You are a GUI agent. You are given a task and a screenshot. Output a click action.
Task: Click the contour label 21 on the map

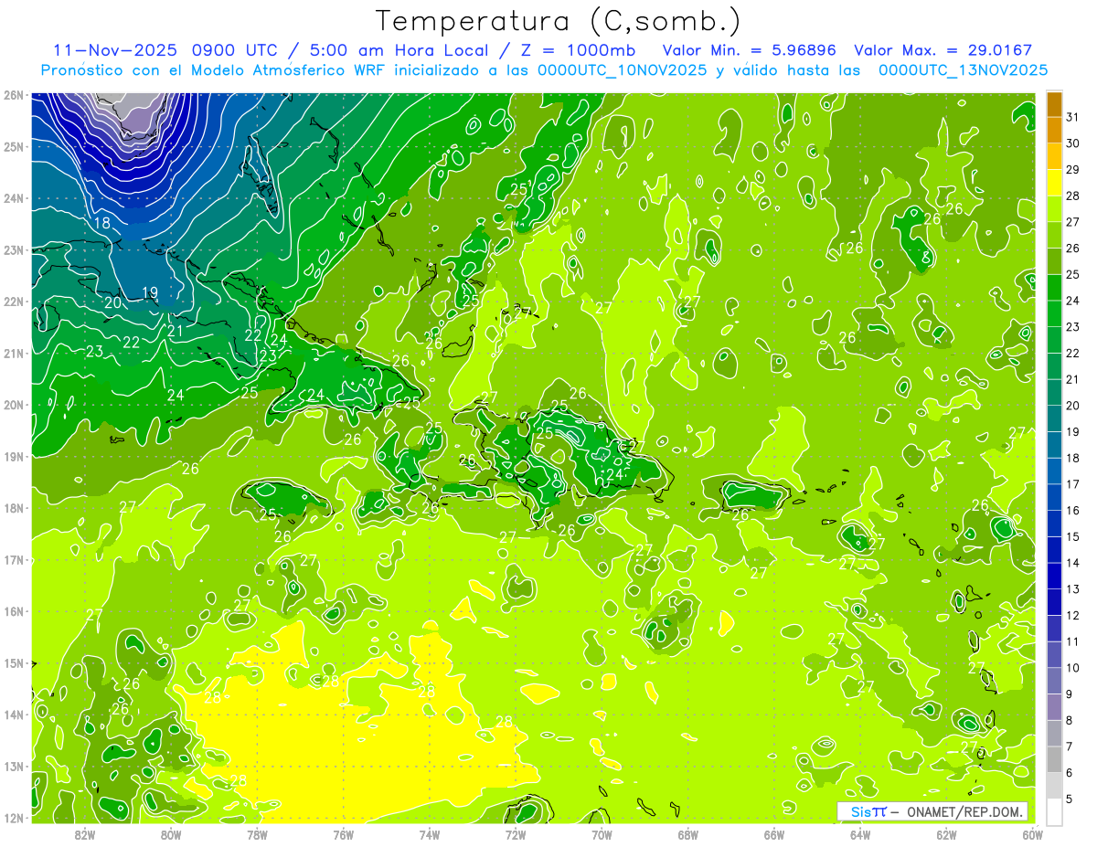pyautogui.click(x=176, y=332)
